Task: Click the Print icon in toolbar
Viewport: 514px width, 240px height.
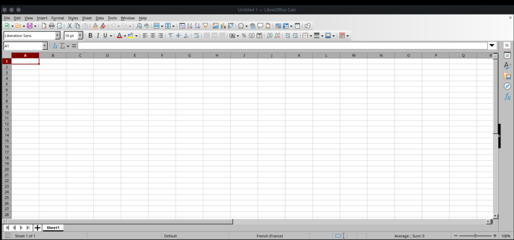Action: pos(51,26)
